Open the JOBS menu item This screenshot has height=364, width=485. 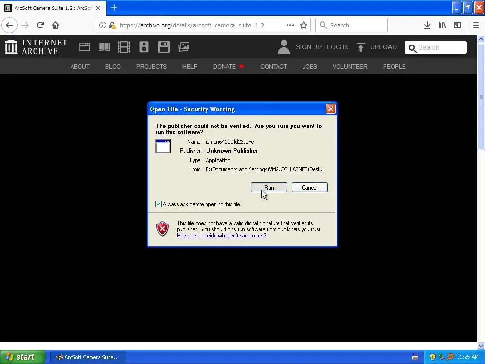[x=310, y=66]
